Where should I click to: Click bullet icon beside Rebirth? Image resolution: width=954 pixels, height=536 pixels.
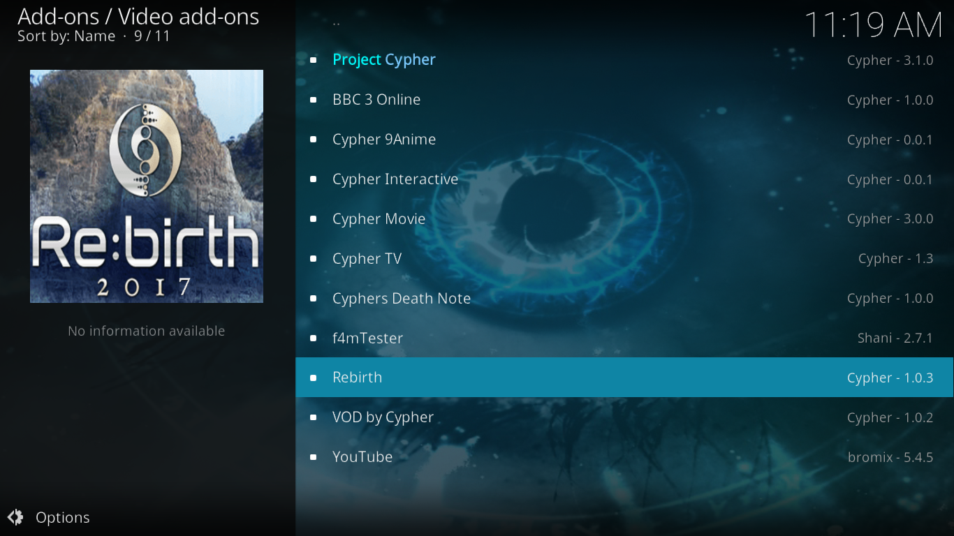point(314,378)
